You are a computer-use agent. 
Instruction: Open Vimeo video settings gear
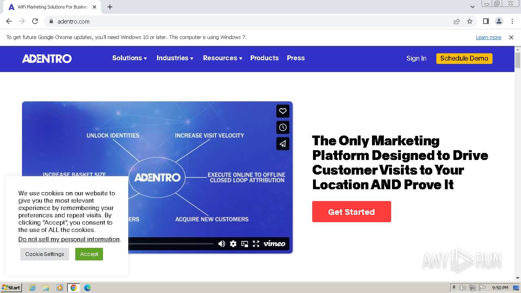(x=233, y=244)
